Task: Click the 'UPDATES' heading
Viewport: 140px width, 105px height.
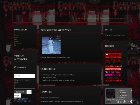Action: [46, 92]
